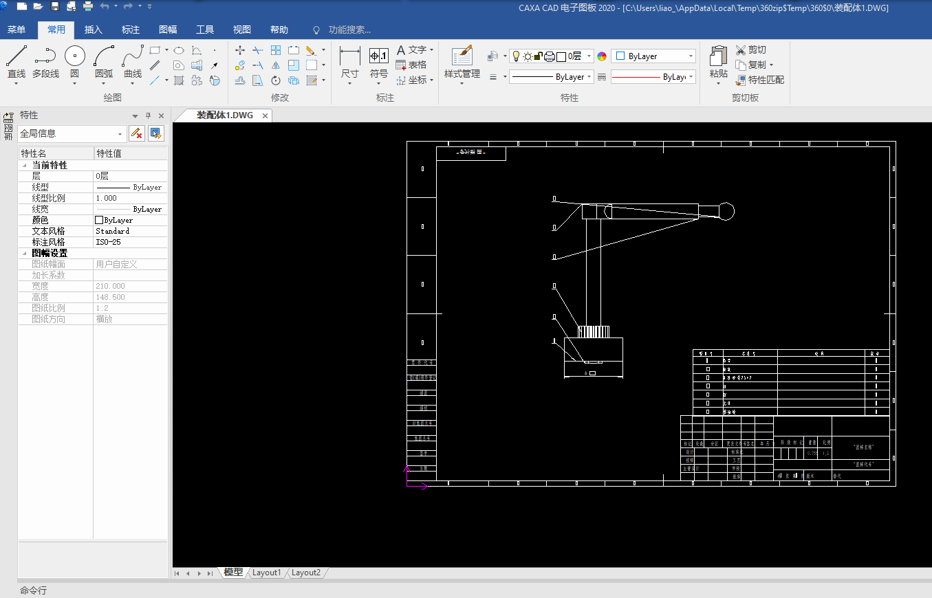Image resolution: width=932 pixels, height=598 pixels.
Task: Open a file from quick access toolbar
Action: (x=38, y=6)
